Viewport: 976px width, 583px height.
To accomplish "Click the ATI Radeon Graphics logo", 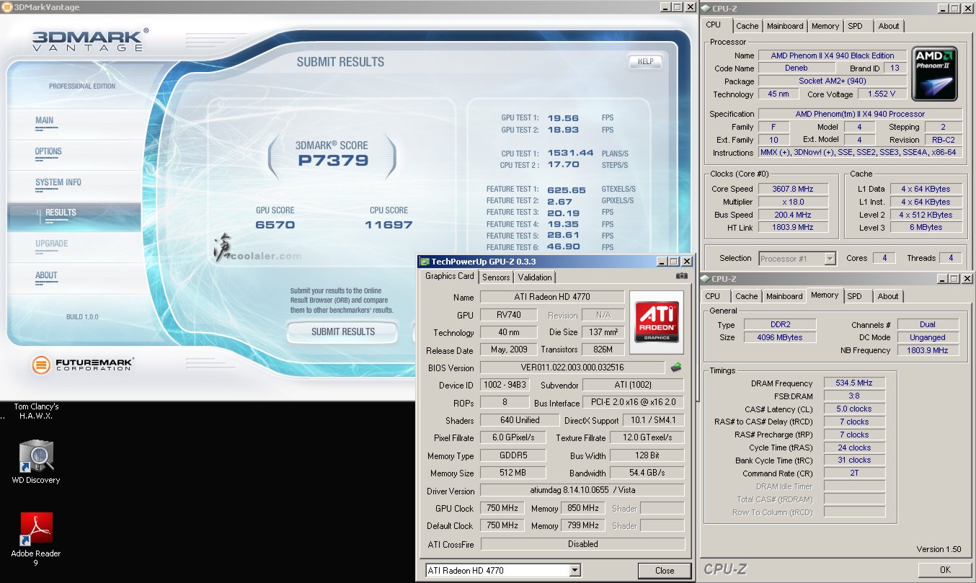I will pos(656,322).
